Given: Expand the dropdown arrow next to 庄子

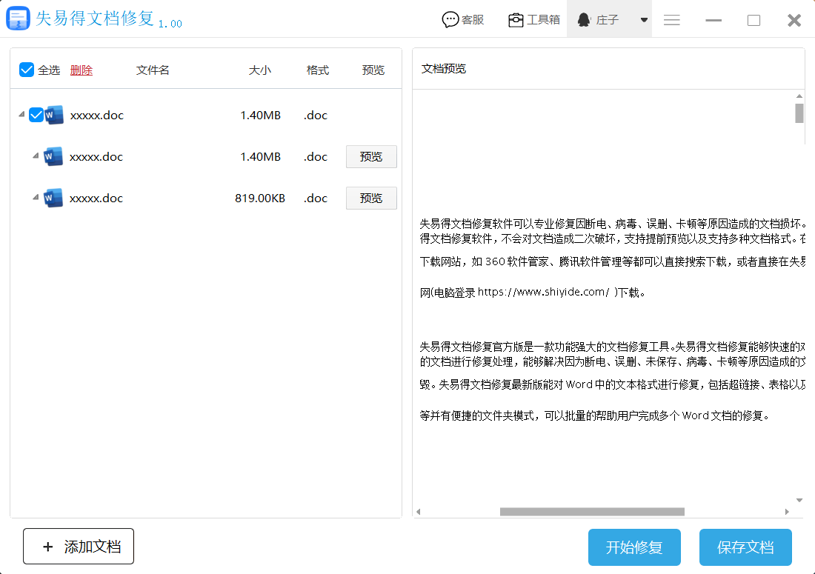Looking at the screenshot, I should coord(644,20).
